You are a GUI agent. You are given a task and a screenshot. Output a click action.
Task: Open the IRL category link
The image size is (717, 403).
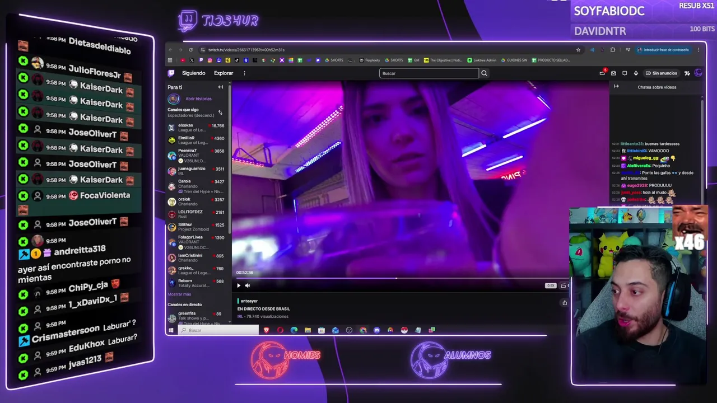pyautogui.click(x=240, y=317)
